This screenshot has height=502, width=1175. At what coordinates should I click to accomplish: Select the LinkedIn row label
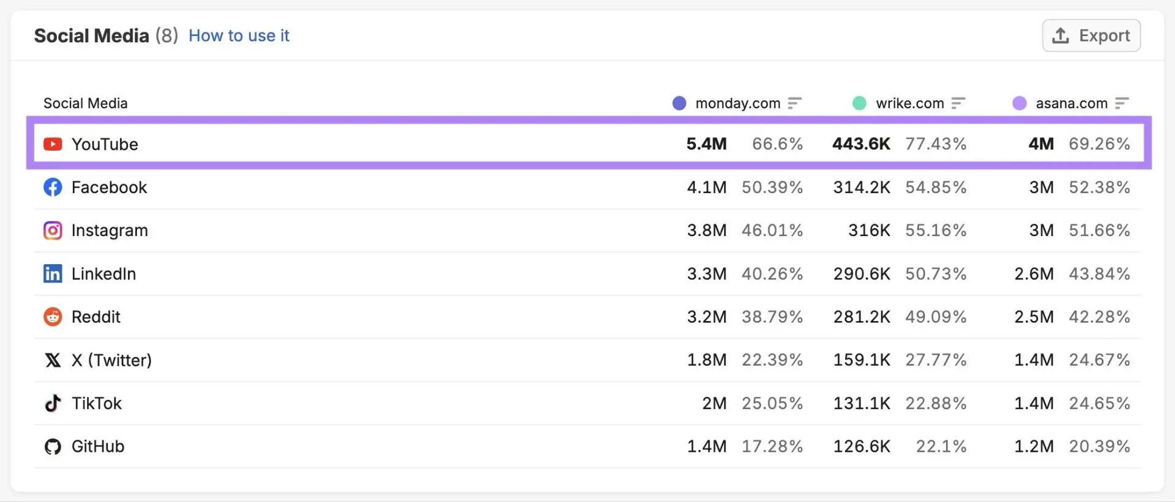point(103,273)
